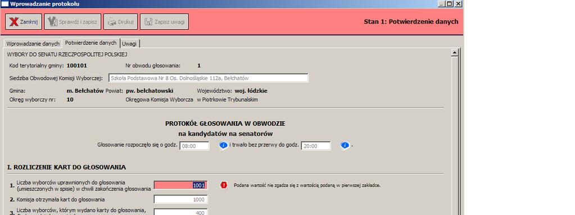Click the territorial code value 100101
The height and width of the screenshot is (215, 575).
point(76,66)
